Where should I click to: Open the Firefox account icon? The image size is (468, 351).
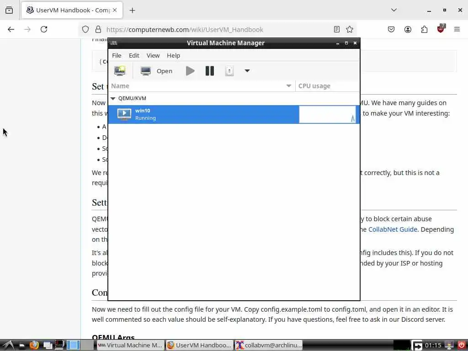[x=408, y=29]
